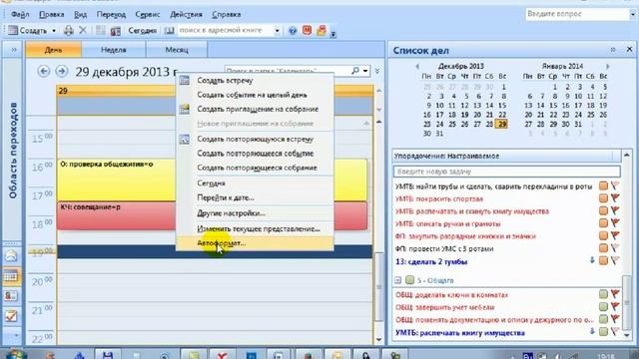Switch to the День tab
Screen dimensions: 639x359
(x=53, y=50)
